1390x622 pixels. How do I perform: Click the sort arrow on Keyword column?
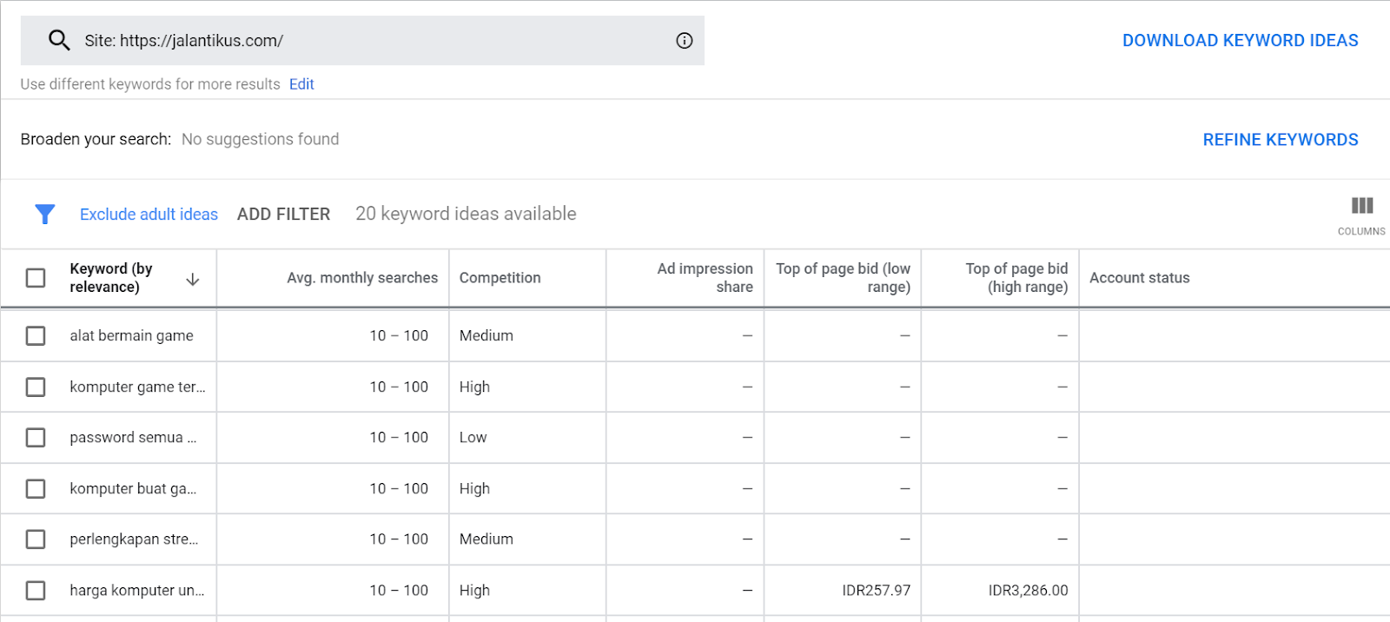pos(193,279)
